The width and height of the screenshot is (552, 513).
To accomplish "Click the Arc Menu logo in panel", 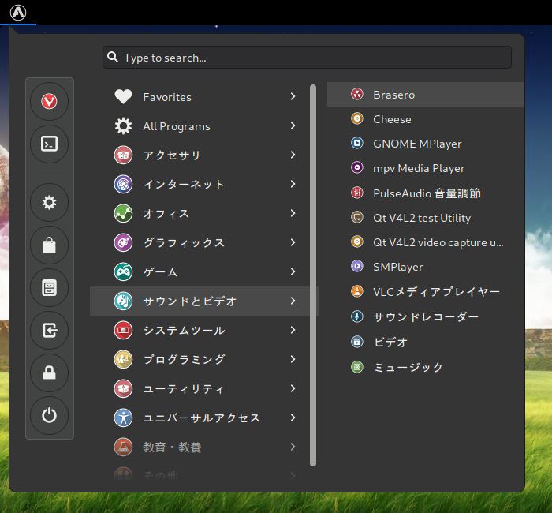I will click(18, 13).
